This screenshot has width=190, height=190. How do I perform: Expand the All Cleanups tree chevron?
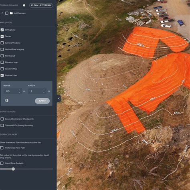pyautogui.click(x=2, y=13)
